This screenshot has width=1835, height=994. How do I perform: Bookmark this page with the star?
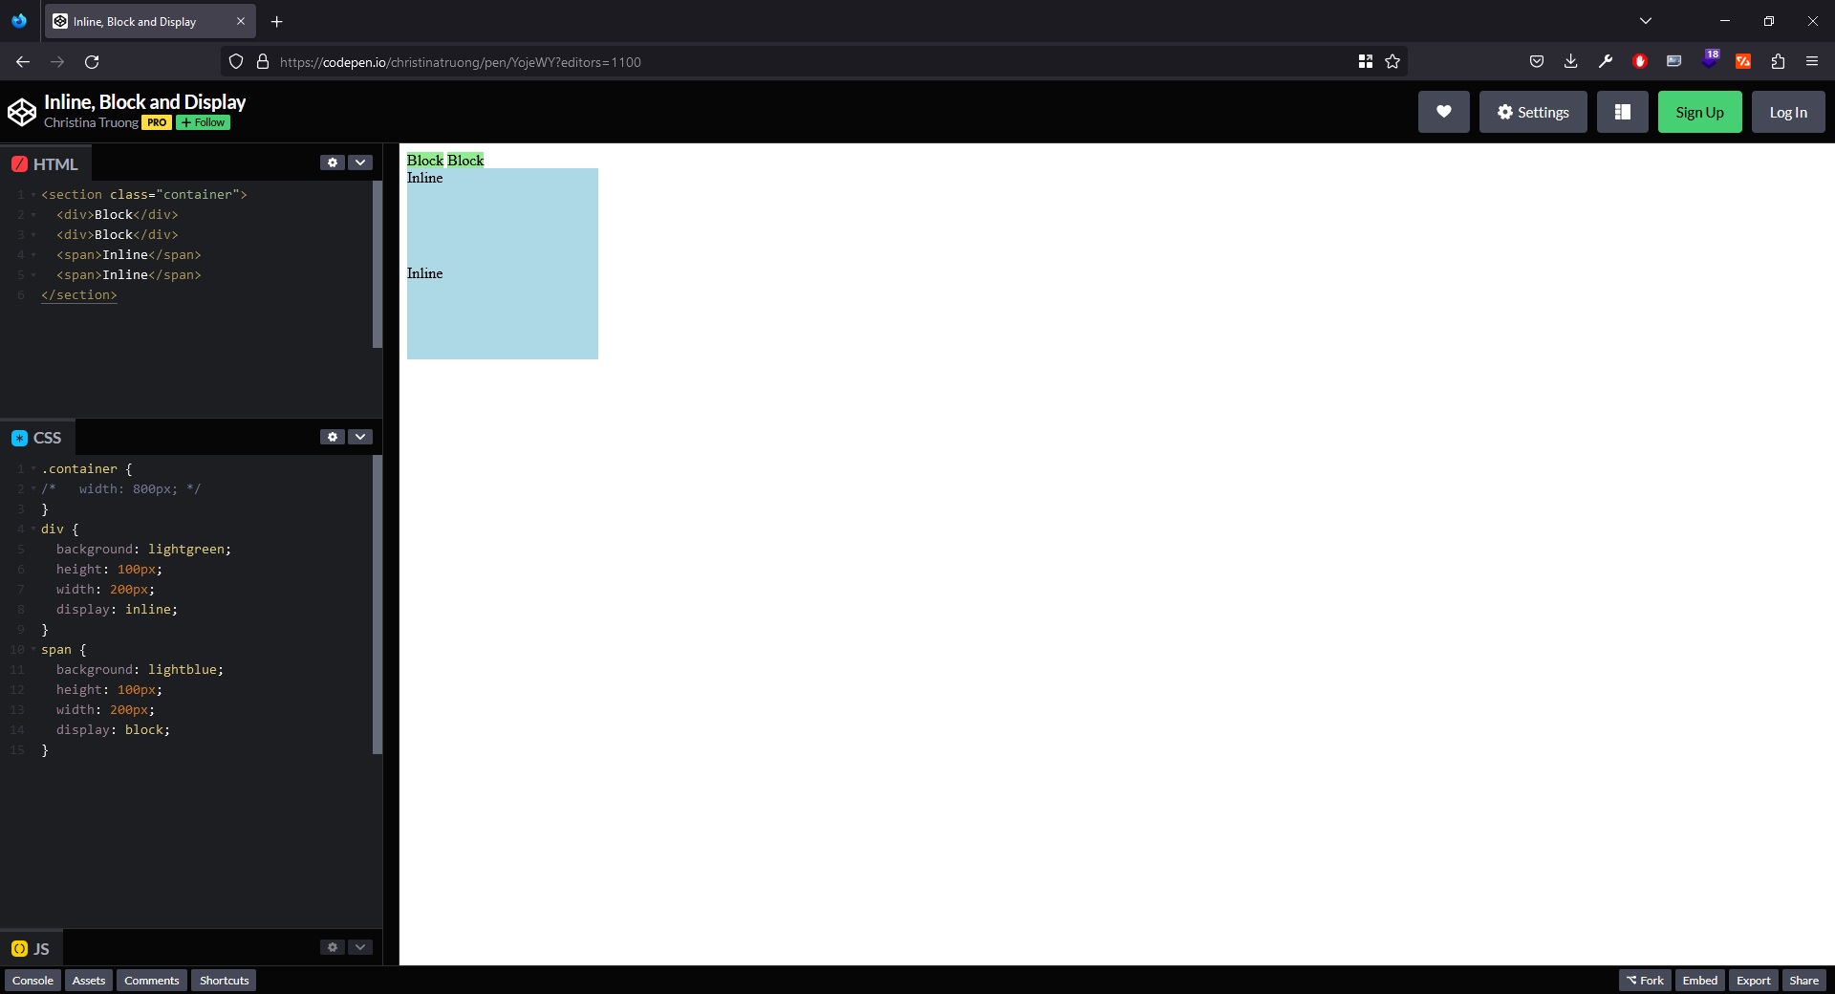click(x=1392, y=62)
